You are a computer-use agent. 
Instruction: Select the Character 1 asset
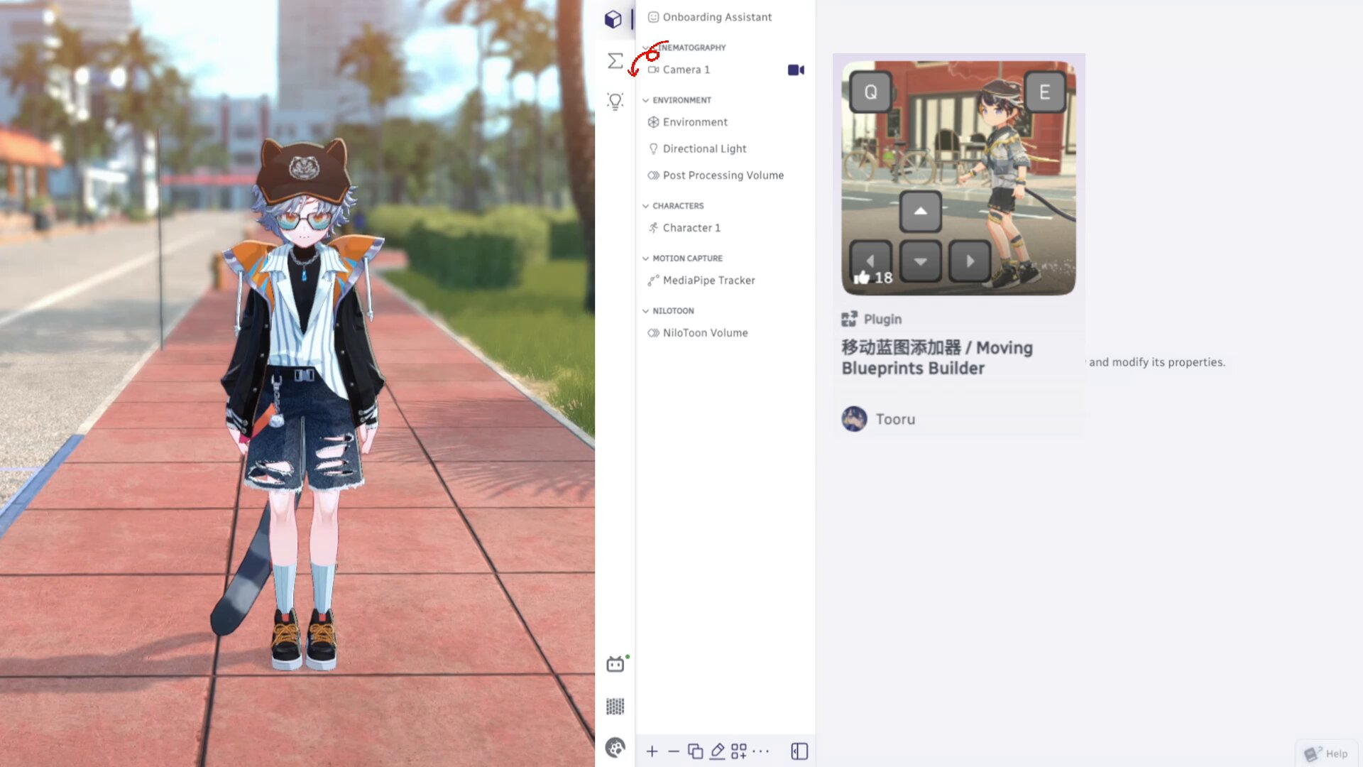click(x=726, y=228)
